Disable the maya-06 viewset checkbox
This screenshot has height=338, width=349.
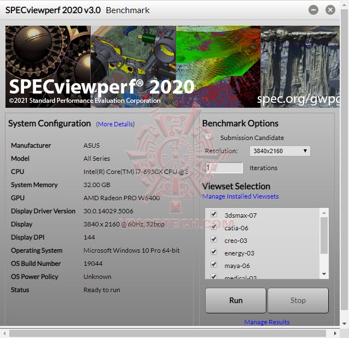214,264
